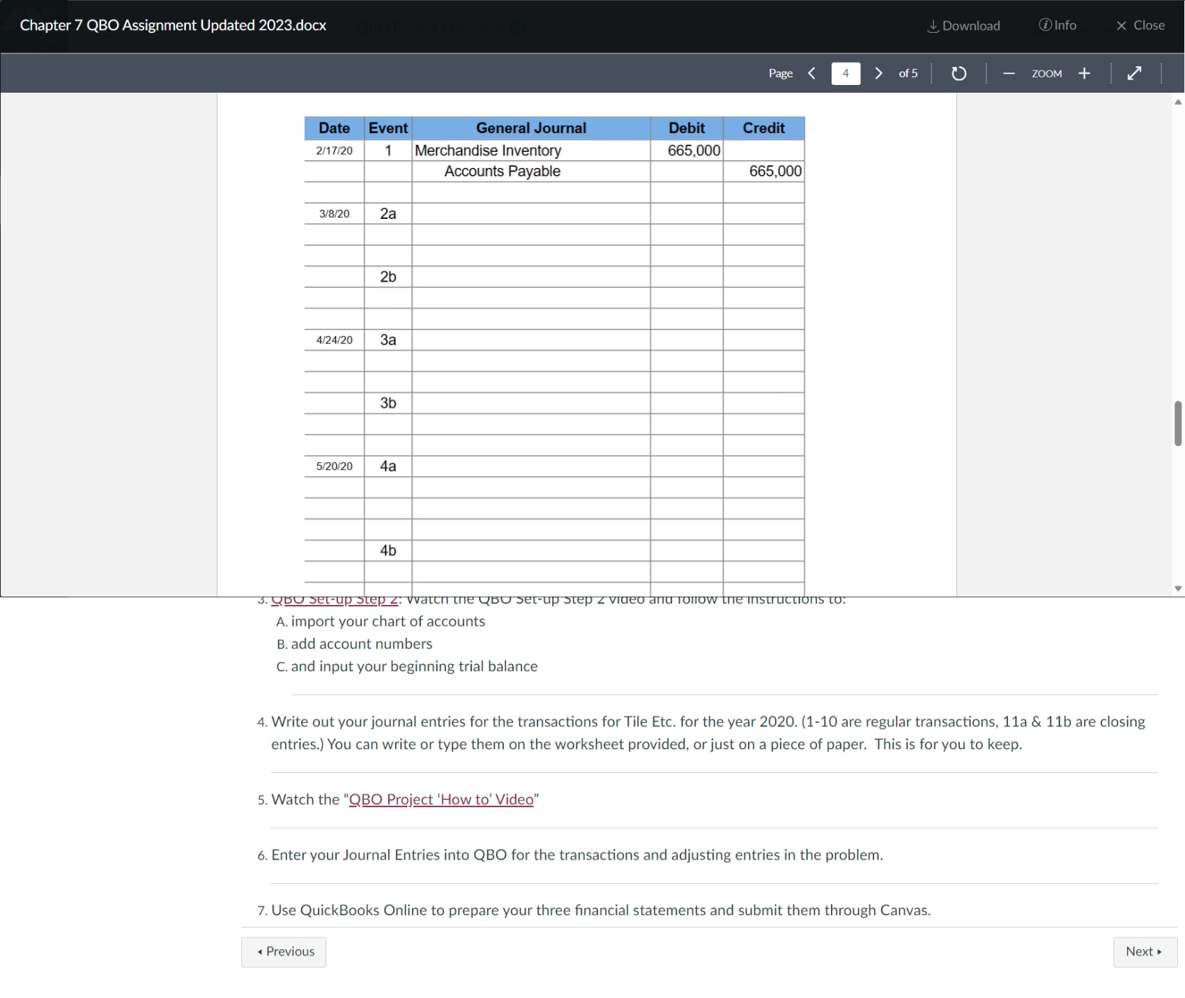Select the page number input field
Viewport: 1185px width, 998px height.
coord(845,73)
